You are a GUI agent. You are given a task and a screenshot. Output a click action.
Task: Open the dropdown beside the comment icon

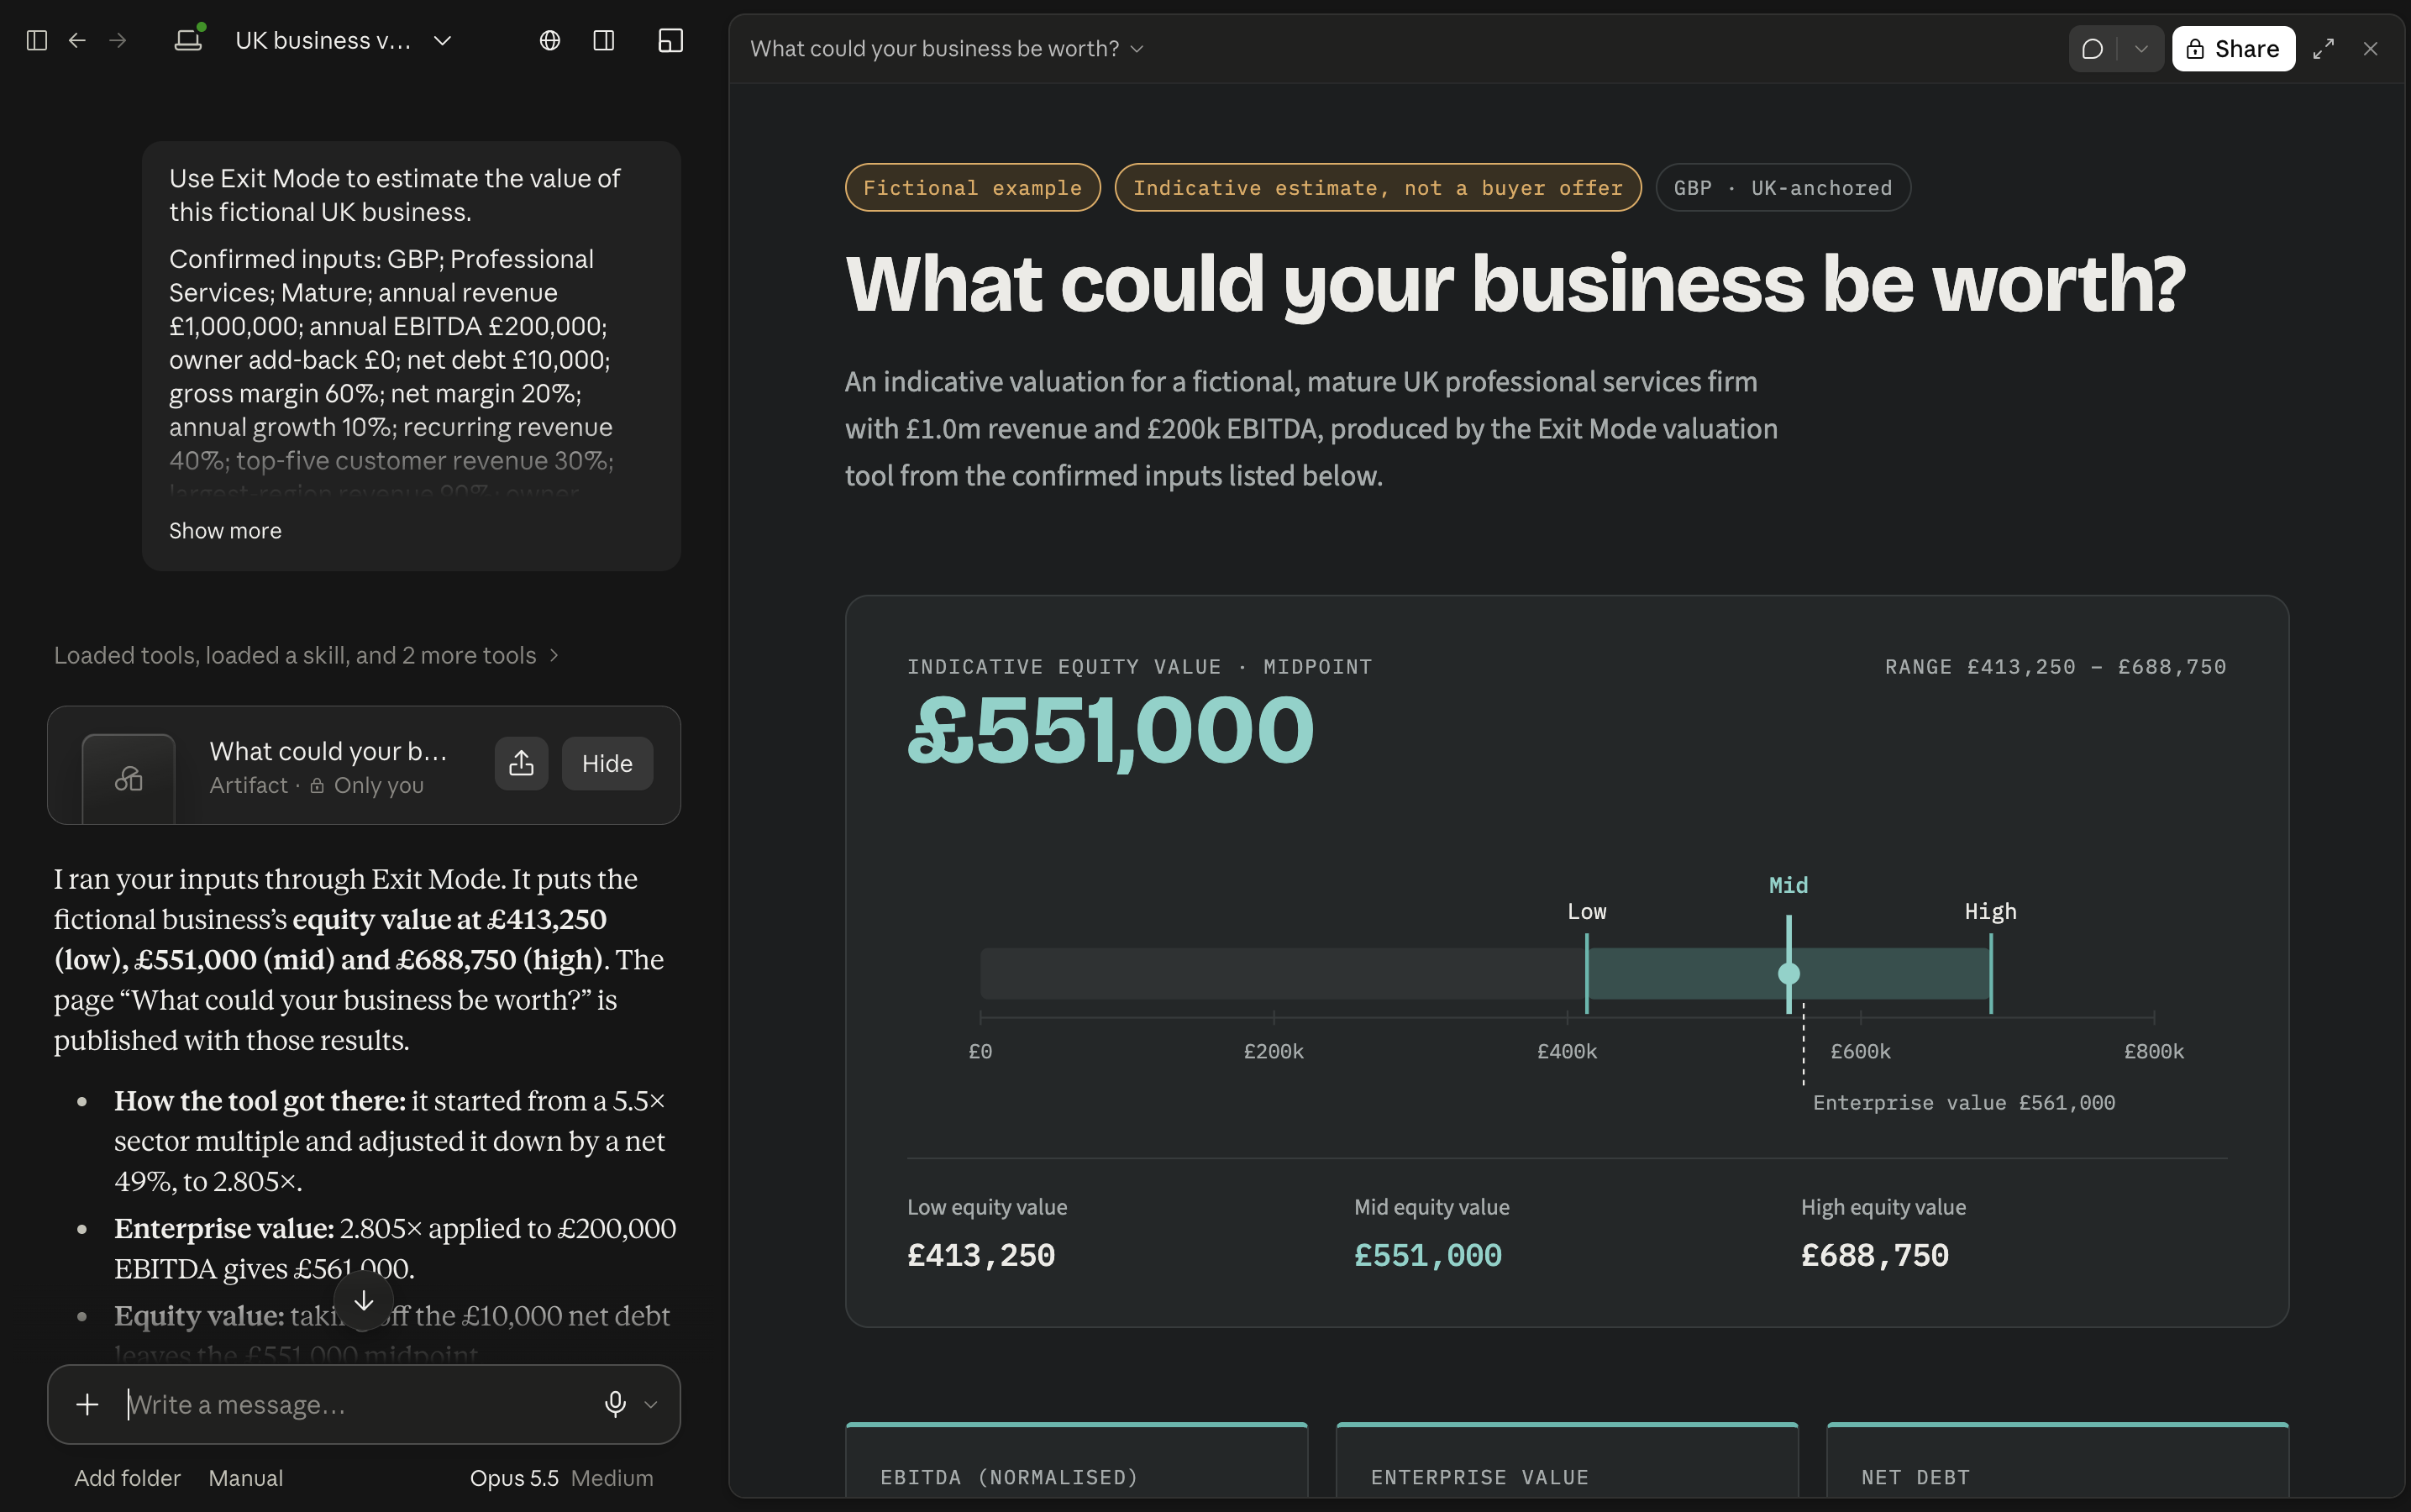click(x=2141, y=49)
